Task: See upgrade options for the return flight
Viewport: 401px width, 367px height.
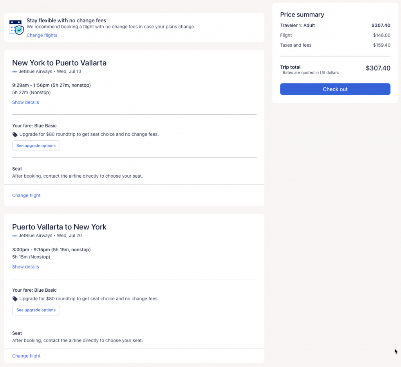Action: [36, 310]
